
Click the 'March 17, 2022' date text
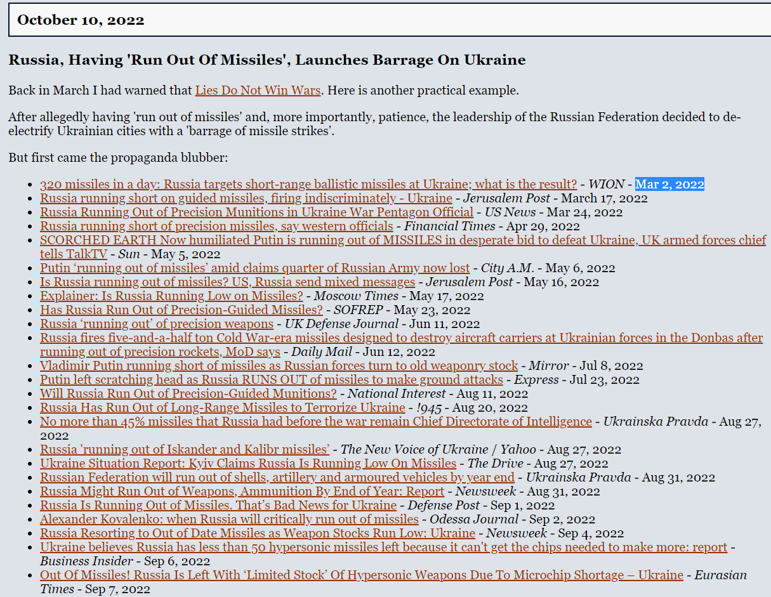pos(604,198)
